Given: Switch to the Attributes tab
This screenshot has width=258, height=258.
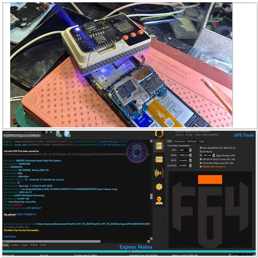Looking at the screenshot, I should click(192, 141).
